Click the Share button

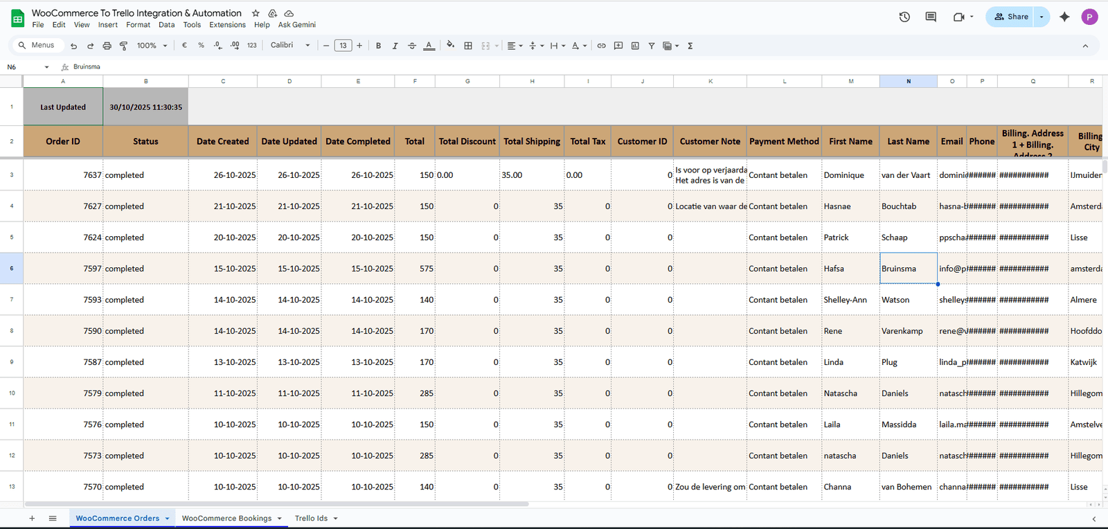tap(1010, 17)
